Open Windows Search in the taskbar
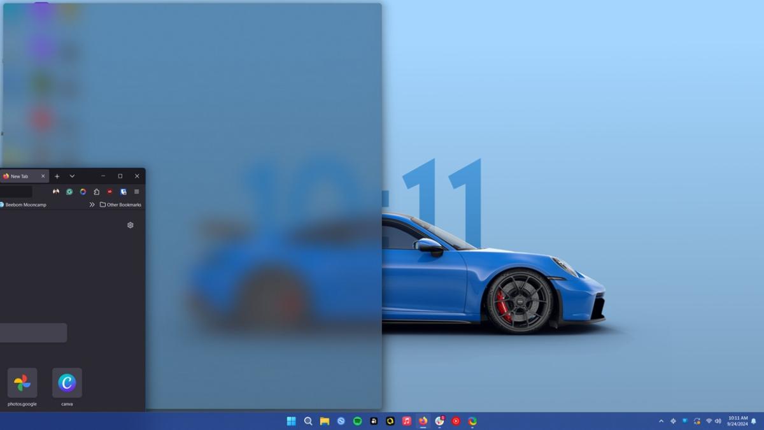This screenshot has width=764, height=430. [308, 420]
